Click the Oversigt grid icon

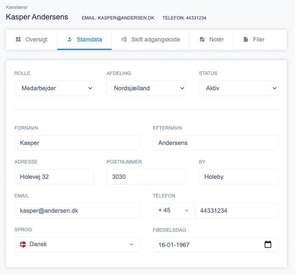pyautogui.click(x=18, y=39)
